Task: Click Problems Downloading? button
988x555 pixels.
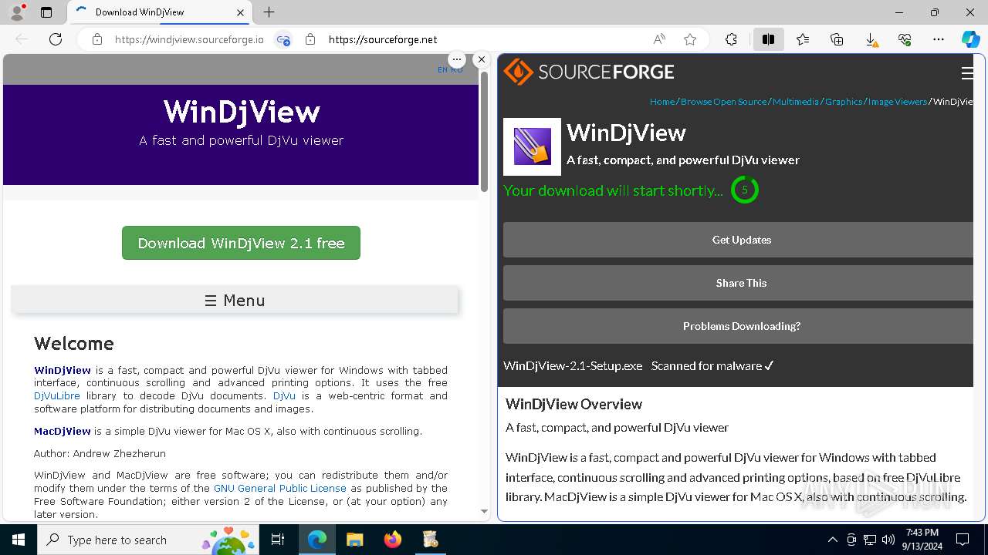Action: pos(742,326)
